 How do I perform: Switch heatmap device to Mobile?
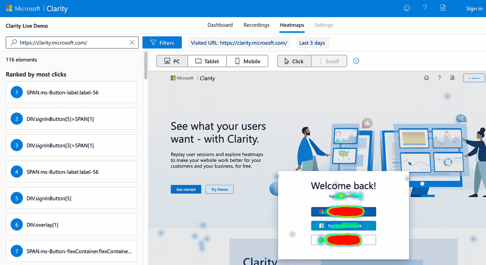click(x=247, y=61)
